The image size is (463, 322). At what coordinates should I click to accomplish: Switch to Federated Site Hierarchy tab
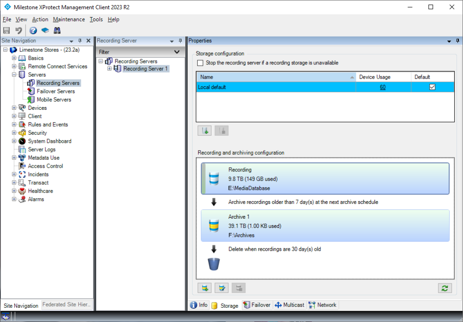point(67,304)
